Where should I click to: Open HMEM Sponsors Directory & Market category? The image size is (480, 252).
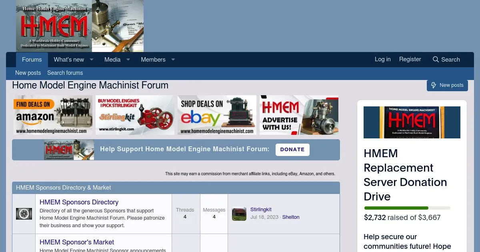tap(64, 188)
